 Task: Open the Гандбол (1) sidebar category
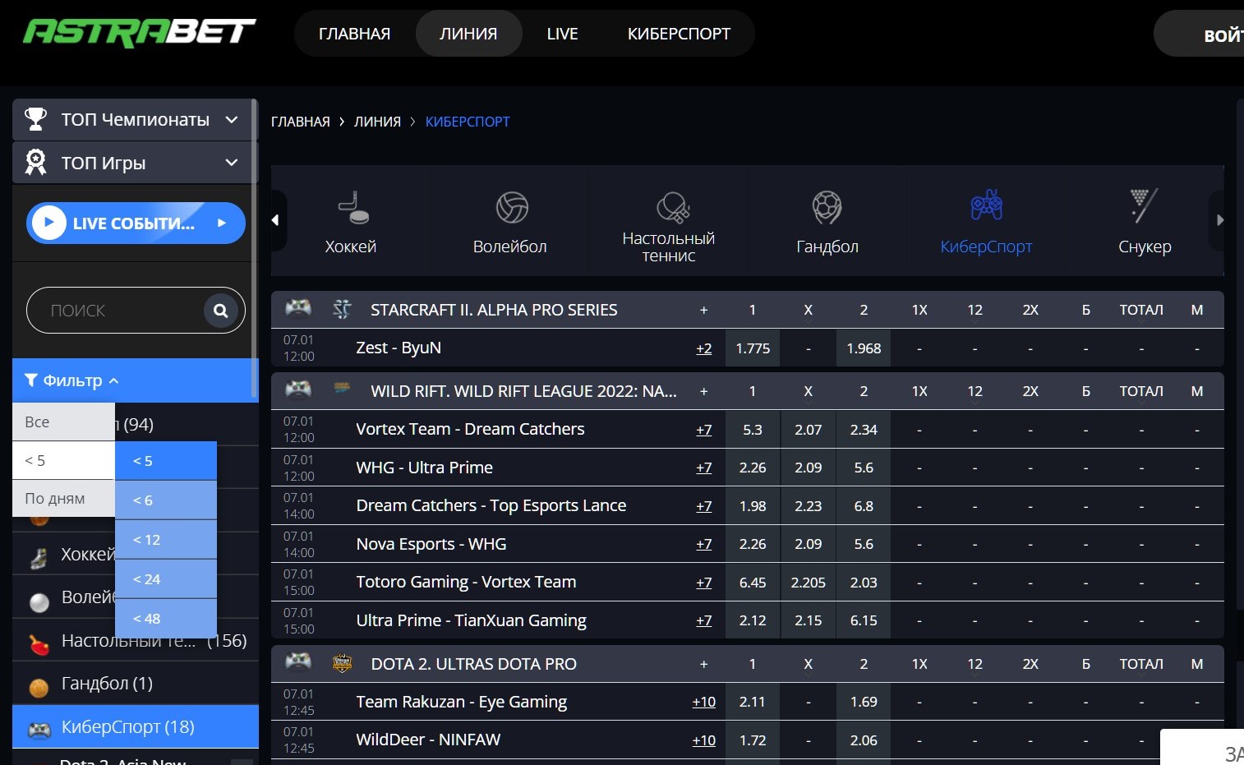point(136,684)
